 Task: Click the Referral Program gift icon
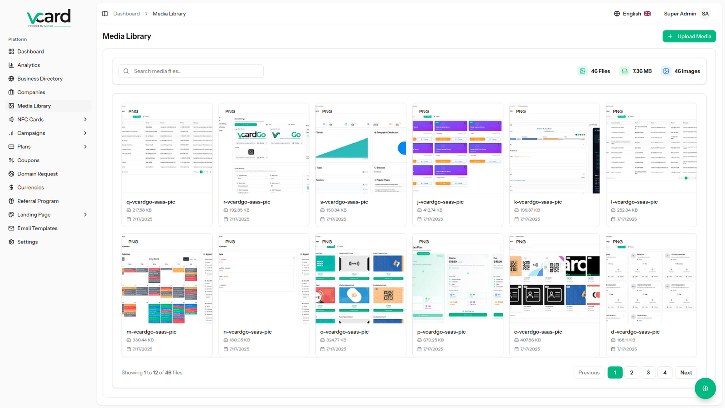pyautogui.click(x=11, y=201)
